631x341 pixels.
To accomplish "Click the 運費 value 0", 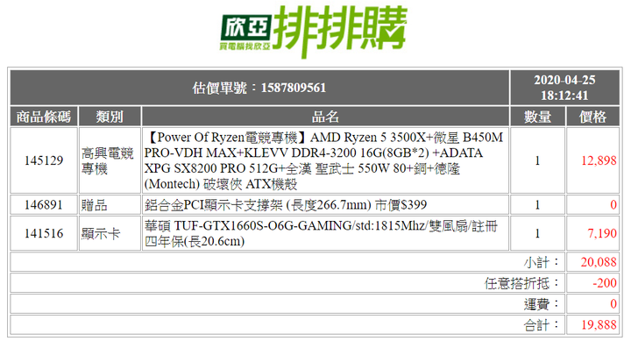I will (613, 304).
